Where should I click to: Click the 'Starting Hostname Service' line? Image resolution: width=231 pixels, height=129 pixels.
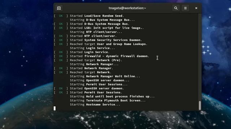pyautogui.click(x=95, y=105)
